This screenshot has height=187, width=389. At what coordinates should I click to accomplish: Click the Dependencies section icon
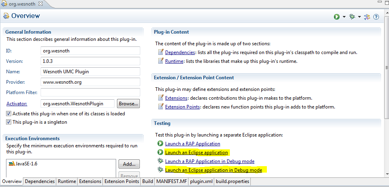161,52
